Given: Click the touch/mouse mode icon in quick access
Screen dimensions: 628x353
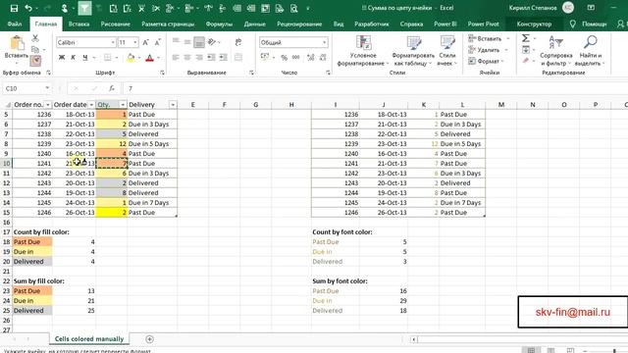Looking at the screenshot, I should pos(64,9).
